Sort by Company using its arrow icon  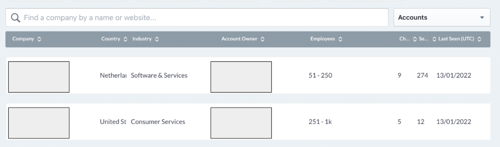tap(39, 39)
